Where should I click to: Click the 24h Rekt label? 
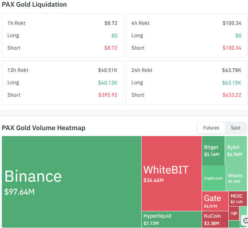pyautogui.click(x=142, y=70)
